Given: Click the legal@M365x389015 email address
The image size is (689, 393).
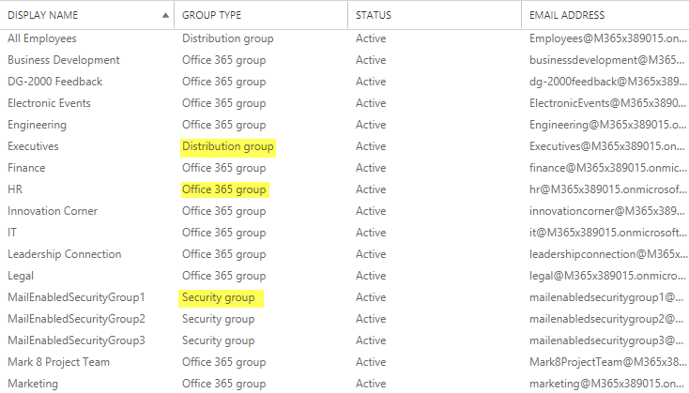Looking at the screenshot, I should tap(607, 276).
